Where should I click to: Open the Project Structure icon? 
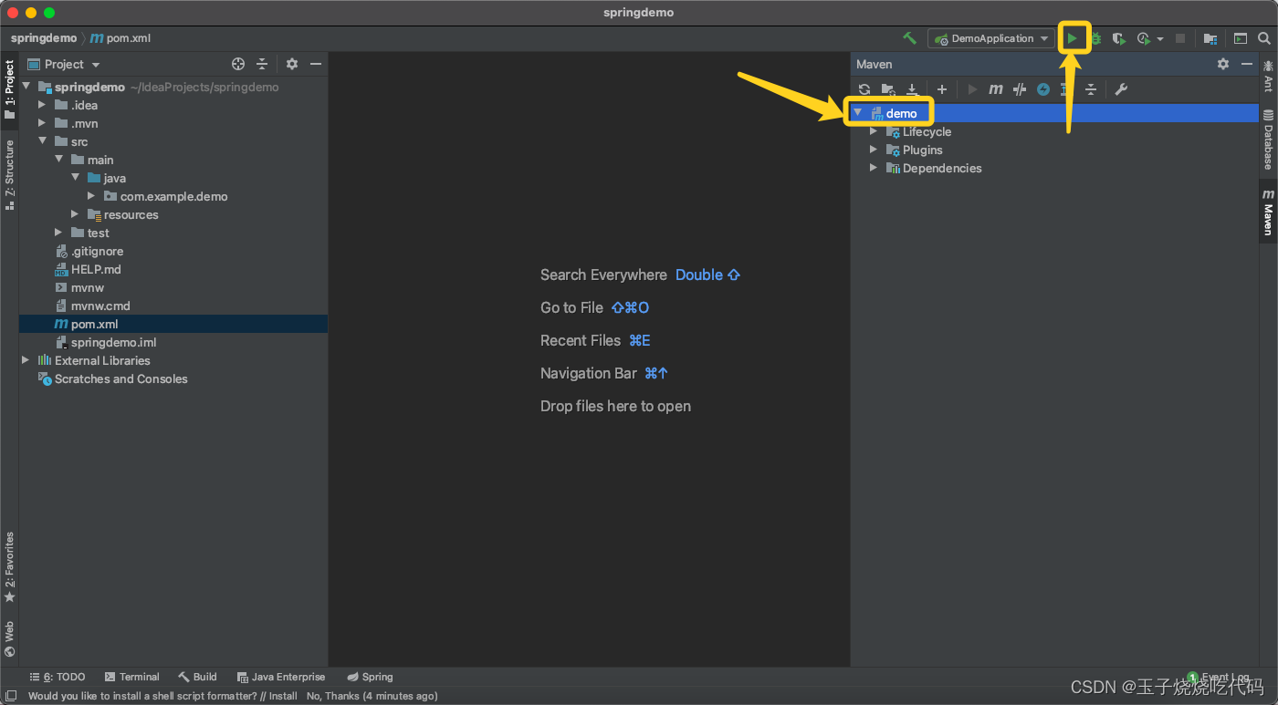[x=1210, y=38]
